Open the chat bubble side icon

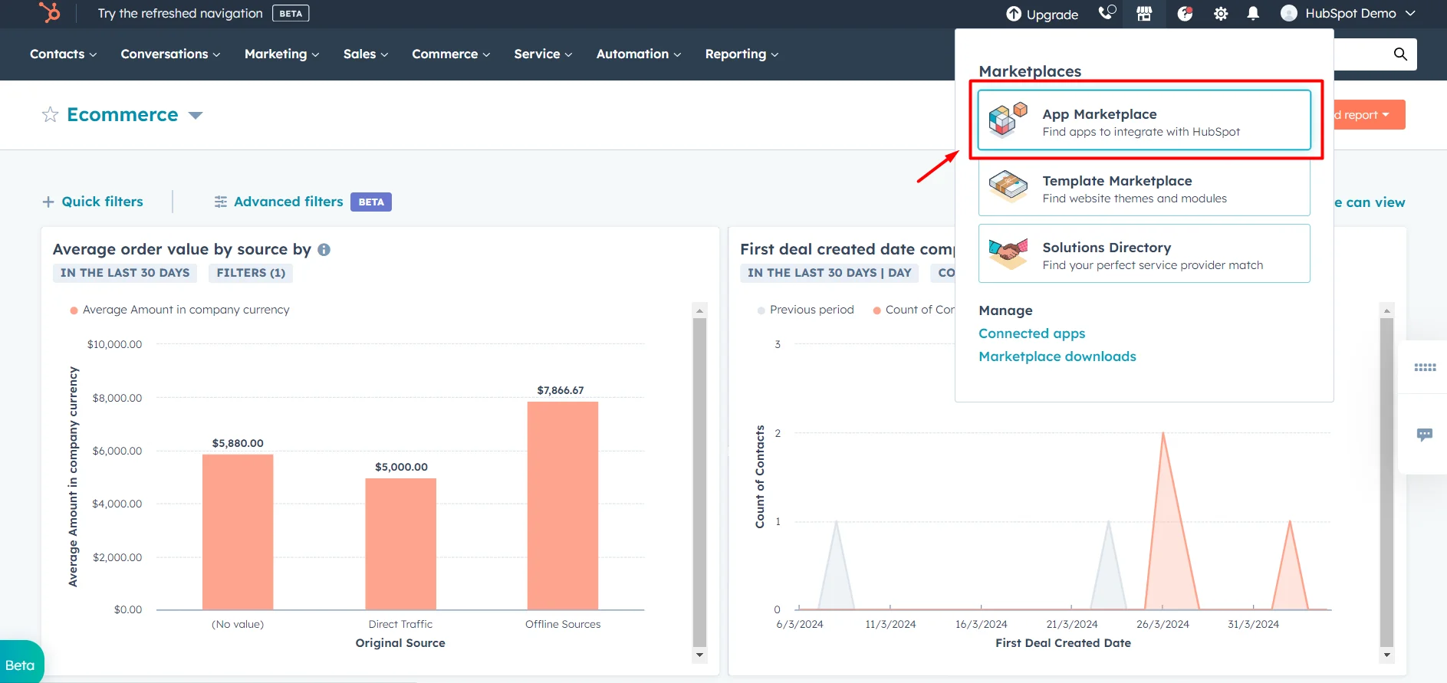pos(1425,435)
